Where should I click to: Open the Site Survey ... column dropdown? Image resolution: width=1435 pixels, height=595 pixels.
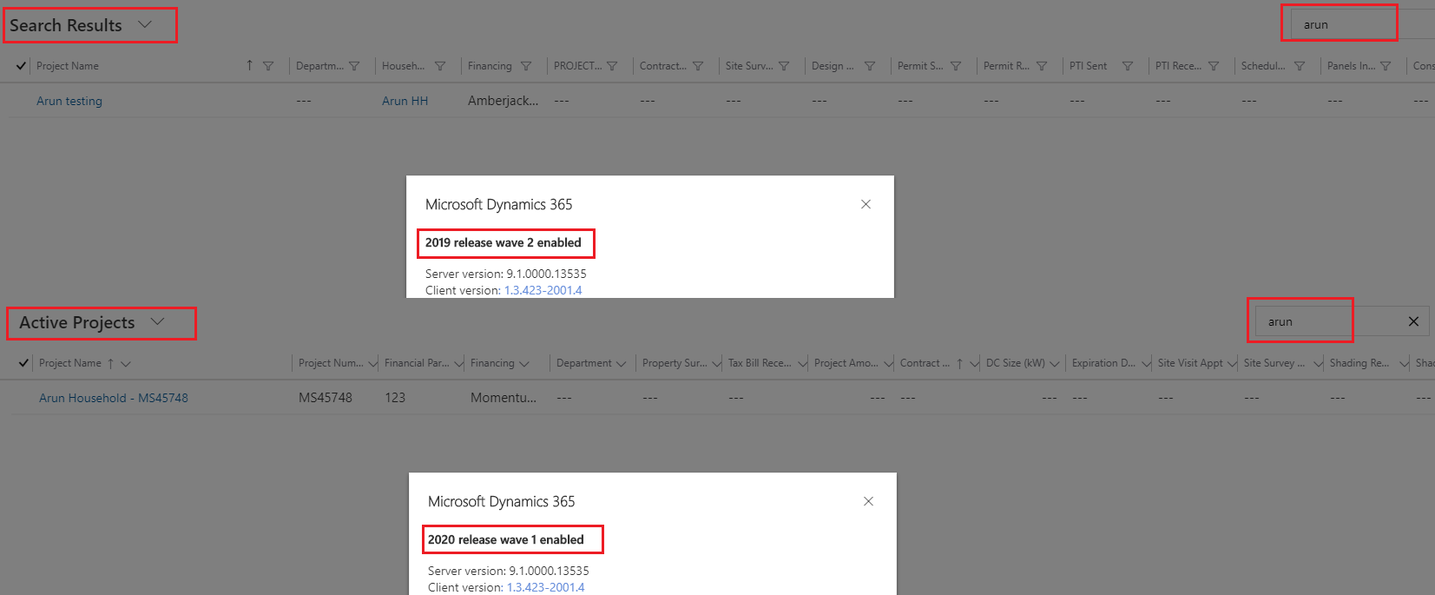click(1318, 364)
